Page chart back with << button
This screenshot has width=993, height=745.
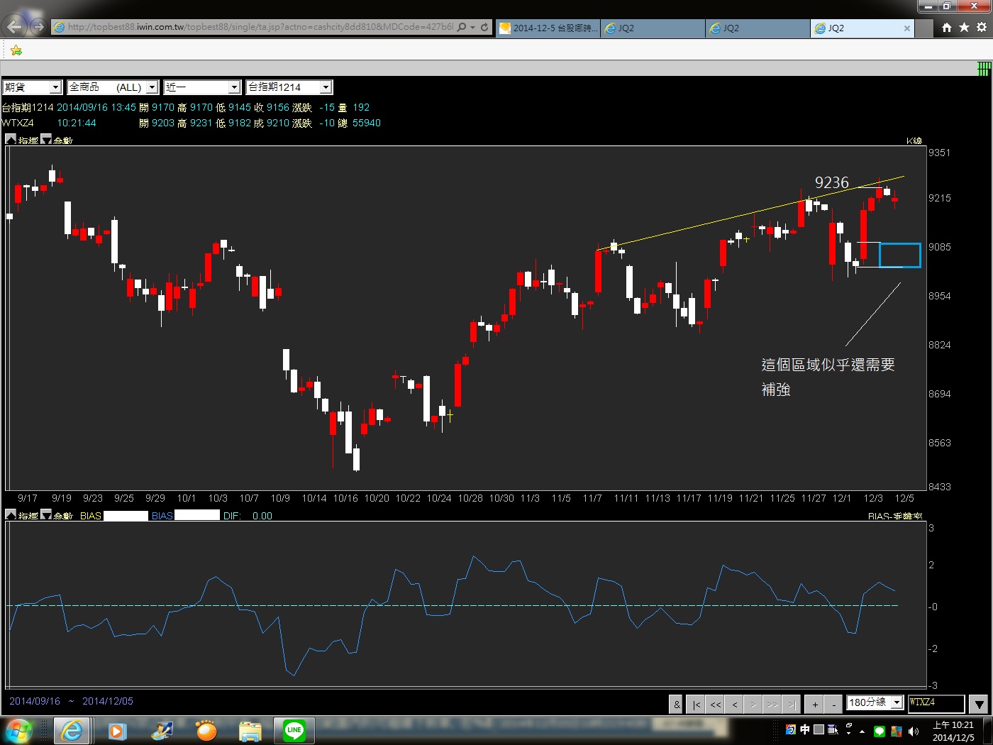coord(716,704)
